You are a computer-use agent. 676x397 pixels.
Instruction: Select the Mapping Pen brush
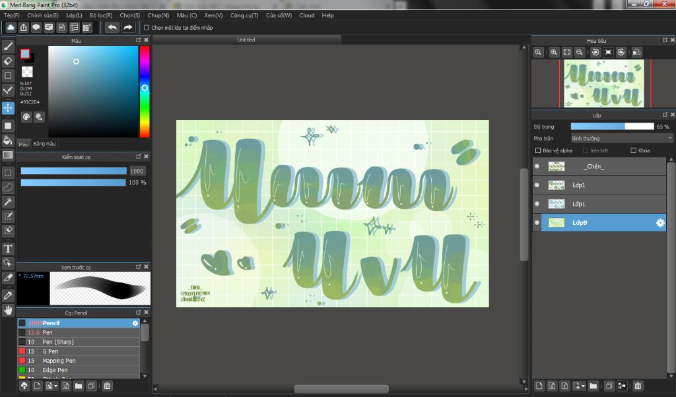[x=79, y=361]
